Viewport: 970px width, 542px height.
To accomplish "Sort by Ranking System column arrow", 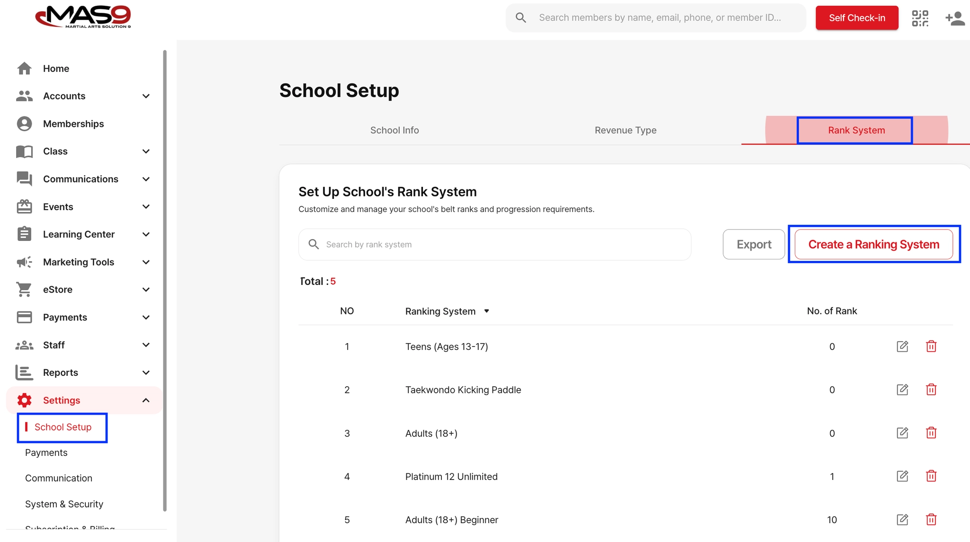I will (x=486, y=311).
